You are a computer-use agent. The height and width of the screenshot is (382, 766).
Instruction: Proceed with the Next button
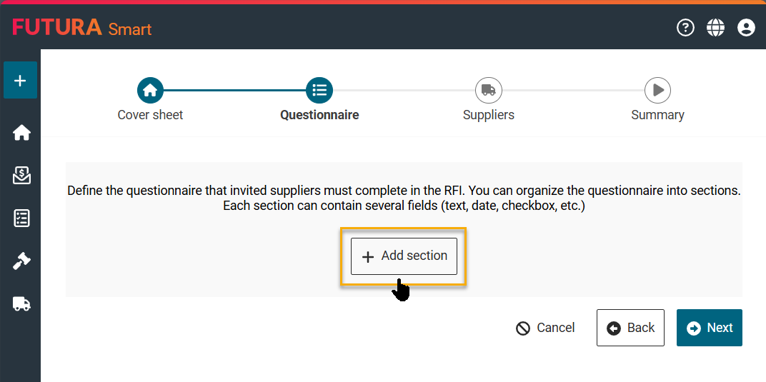[x=709, y=328]
